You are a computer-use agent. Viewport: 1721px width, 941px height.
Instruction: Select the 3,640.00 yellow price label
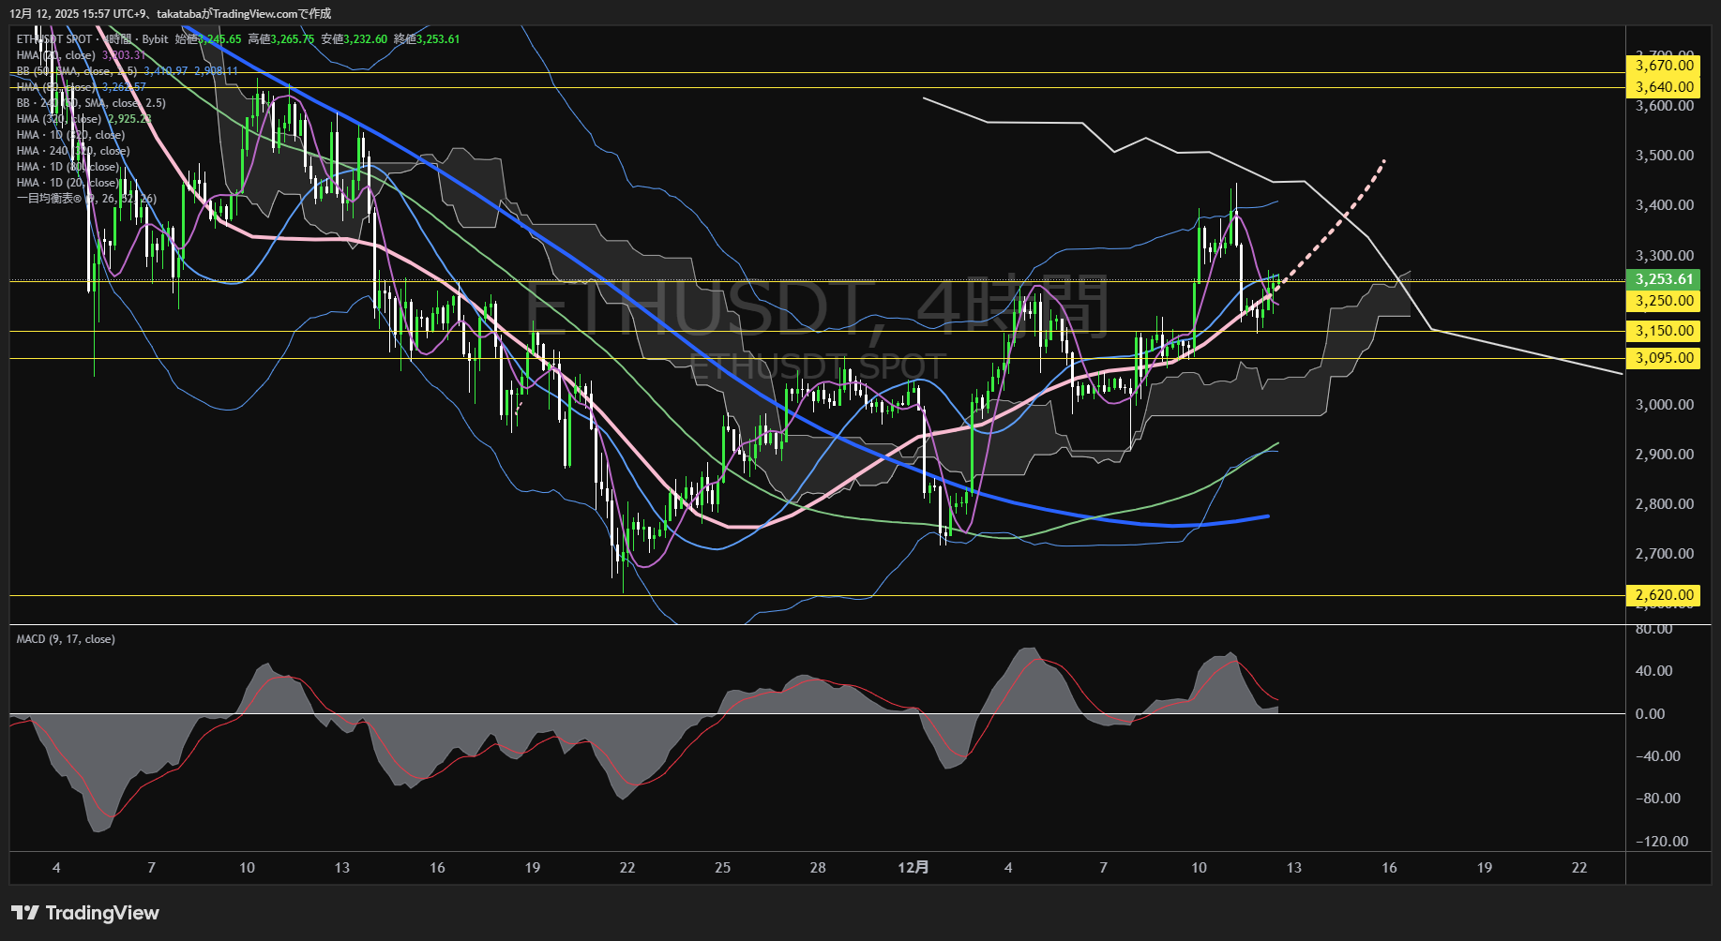(1664, 87)
